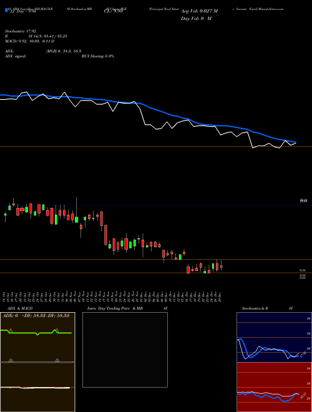Click the 'Day Vol: 0 M' text
The height and width of the screenshot is (412, 312).
click(x=196, y=19)
